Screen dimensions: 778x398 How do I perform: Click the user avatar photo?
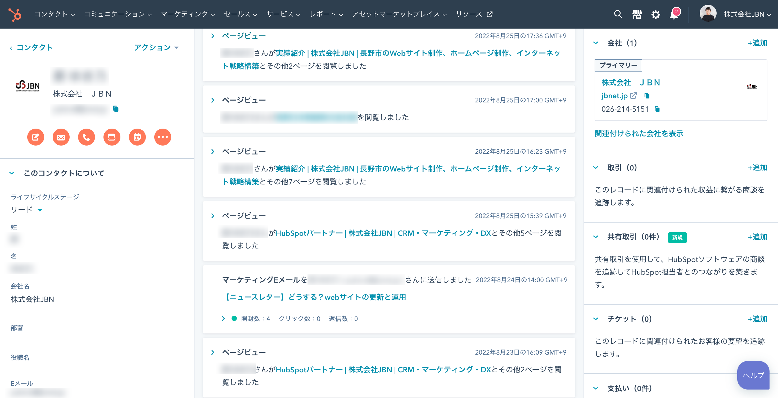coord(708,13)
